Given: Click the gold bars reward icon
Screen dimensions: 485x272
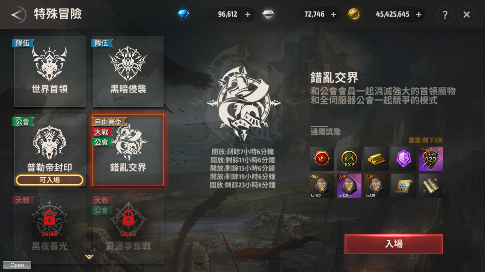Looking at the screenshot, I should [376, 159].
